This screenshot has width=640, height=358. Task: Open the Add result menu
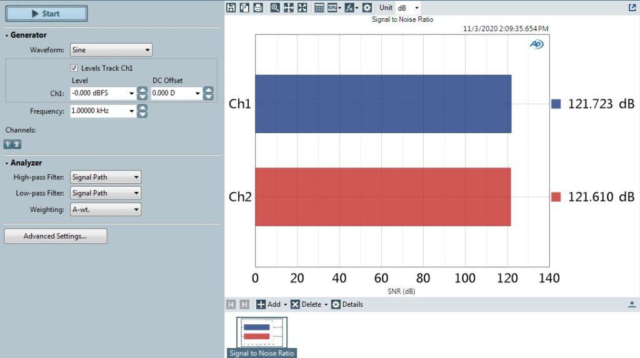click(x=271, y=304)
